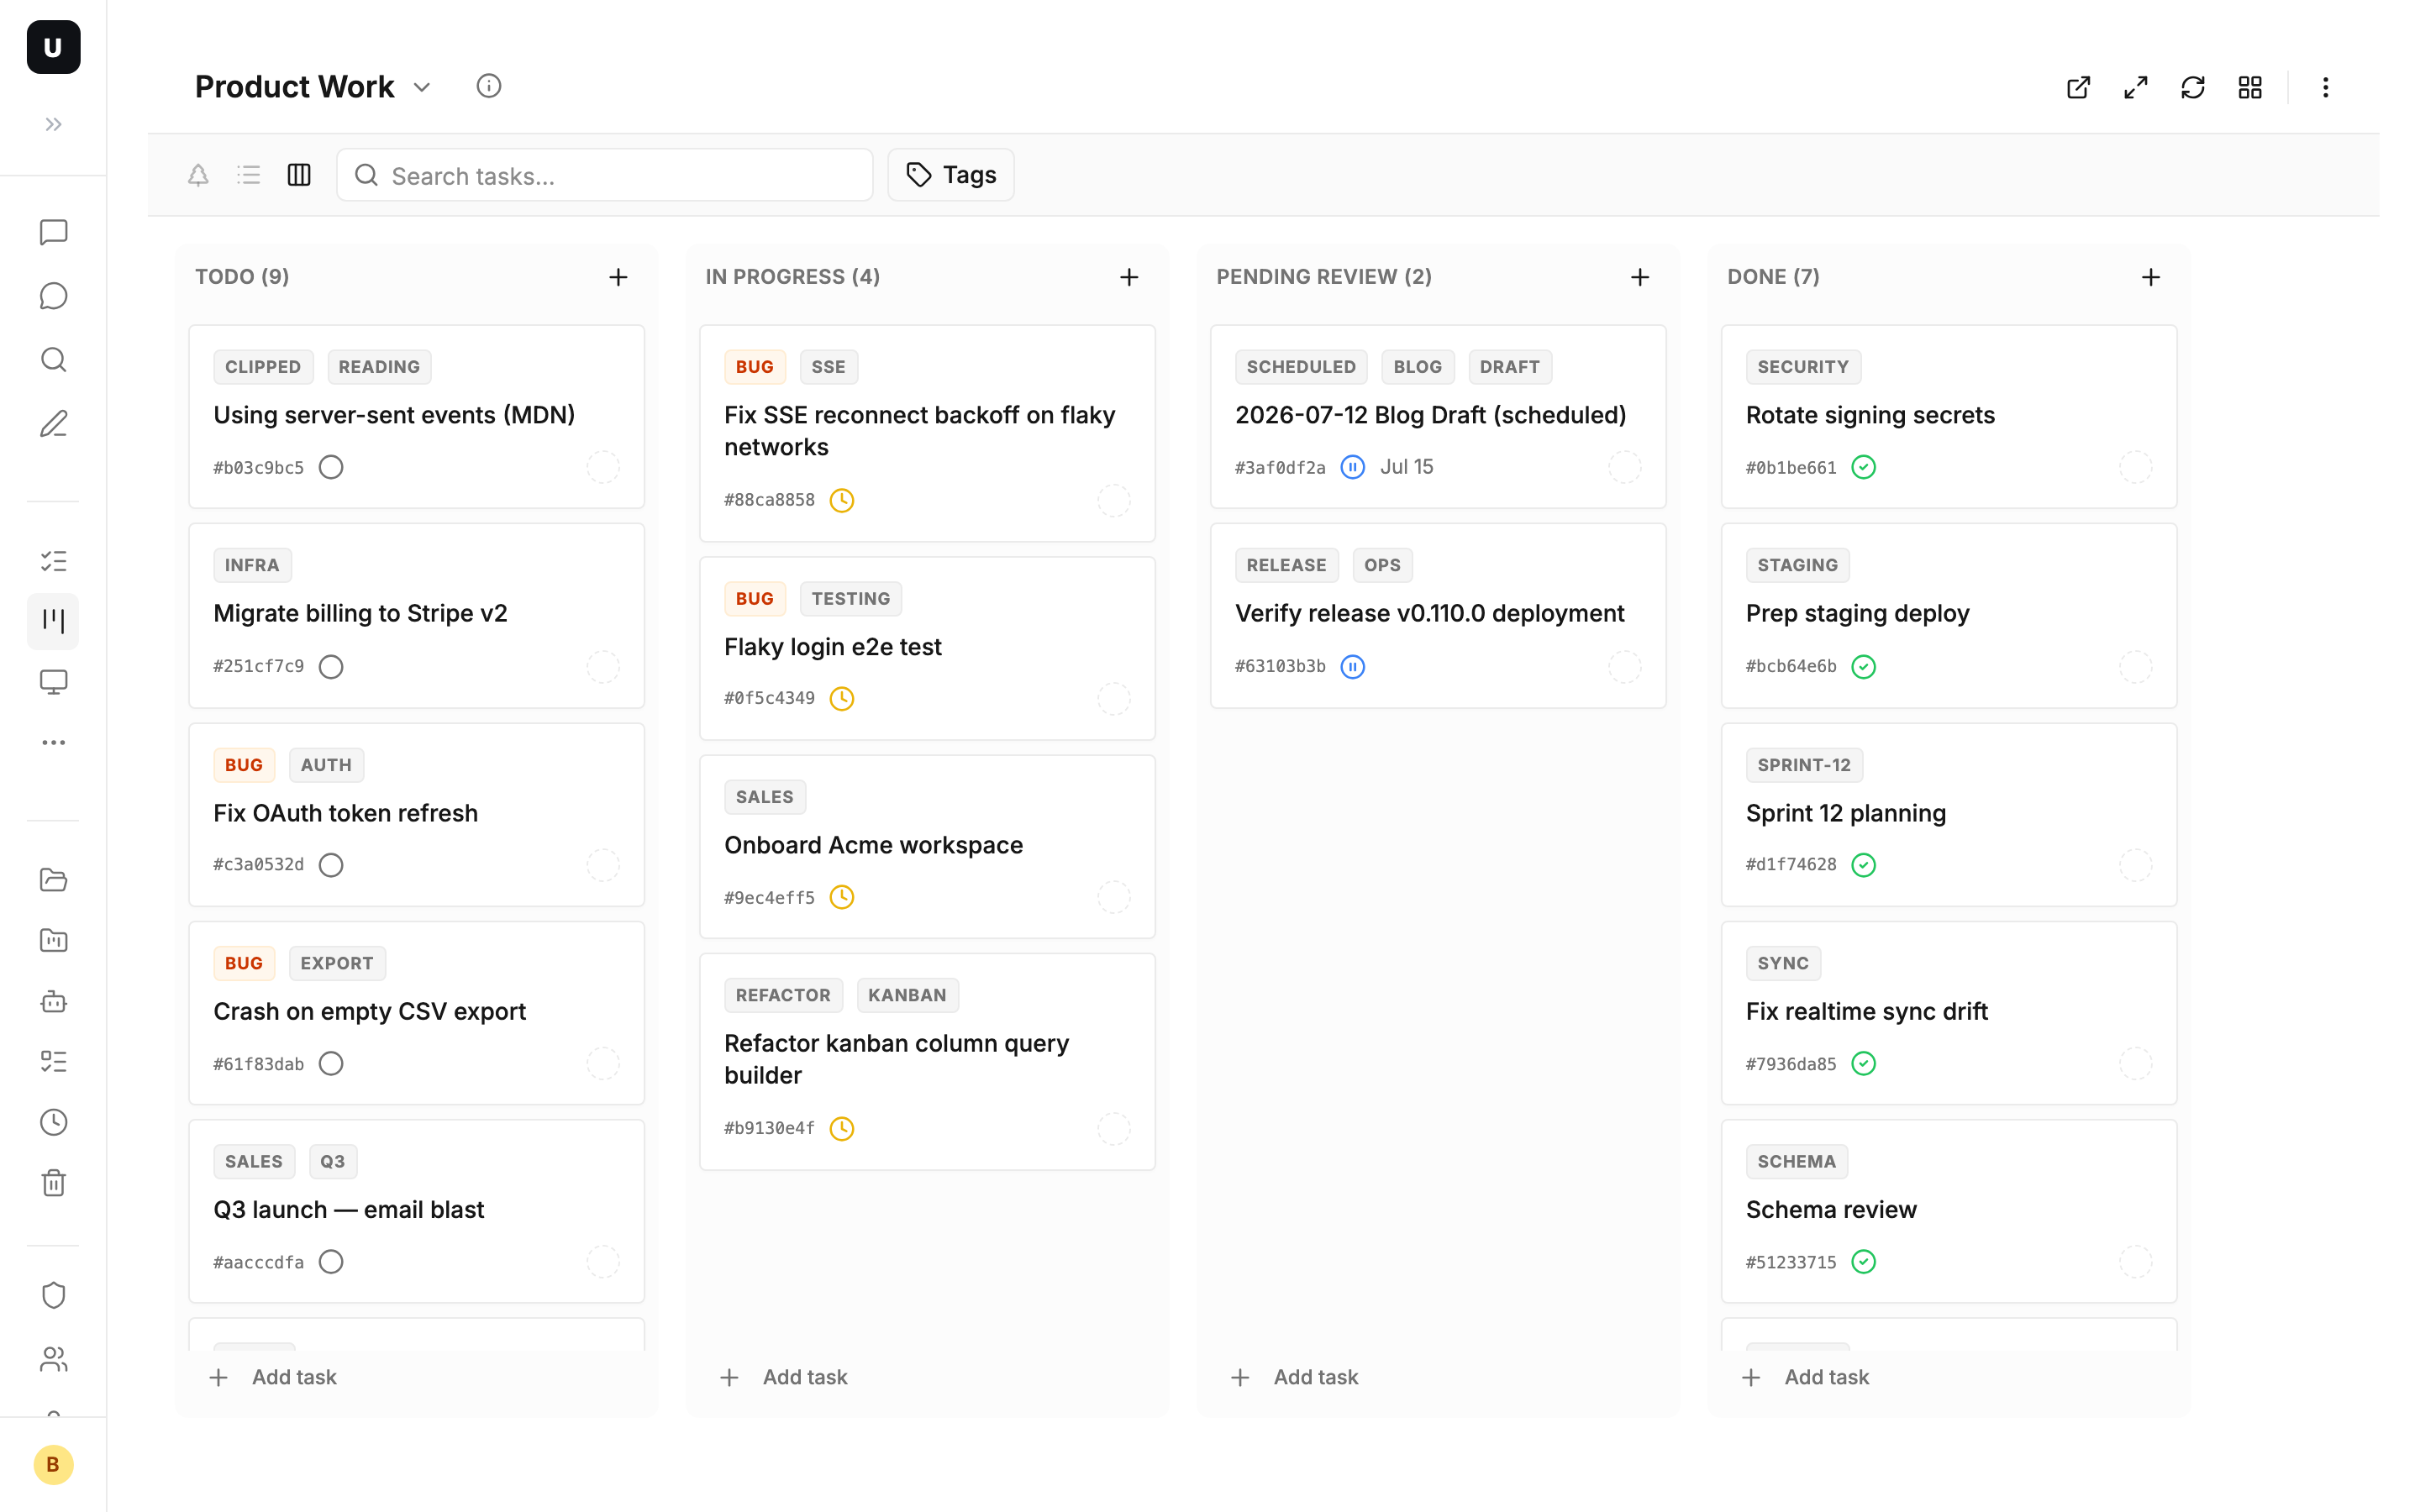Open the folder with chart sidebar icon
This screenshot has height=1512, width=2420.
(53, 940)
